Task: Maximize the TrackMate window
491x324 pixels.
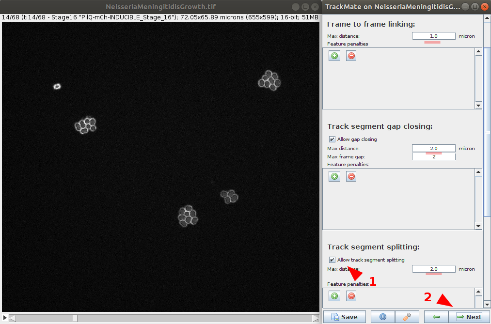Action: (x=475, y=7)
